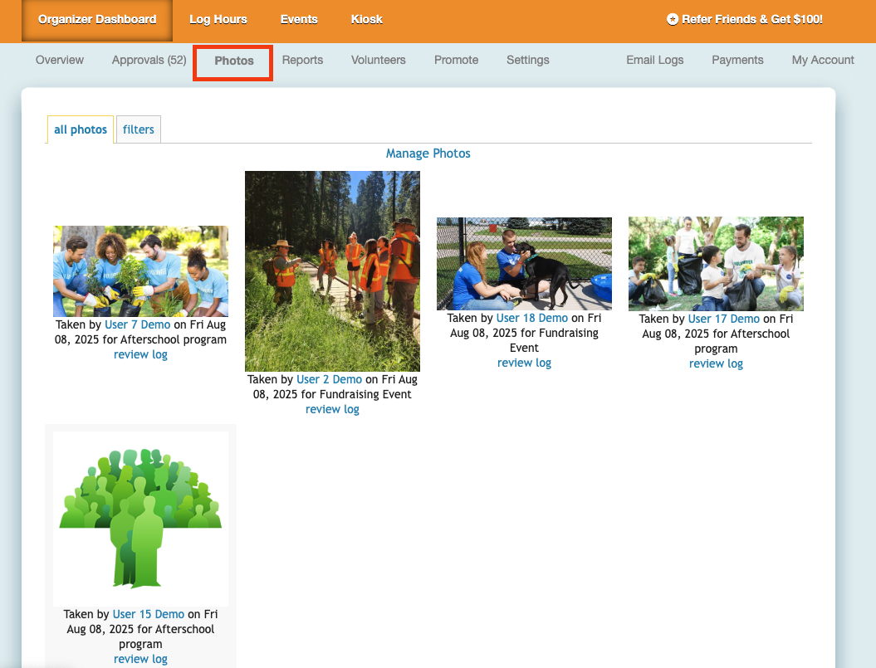The width and height of the screenshot is (876, 668).
Task: Open the Payments tab
Action: tap(737, 61)
